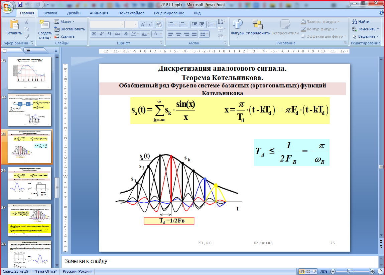This screenshot has width=385, height=275.
Task: Open the Replace (Заменить) dropdown arrow
Action: 378,29
